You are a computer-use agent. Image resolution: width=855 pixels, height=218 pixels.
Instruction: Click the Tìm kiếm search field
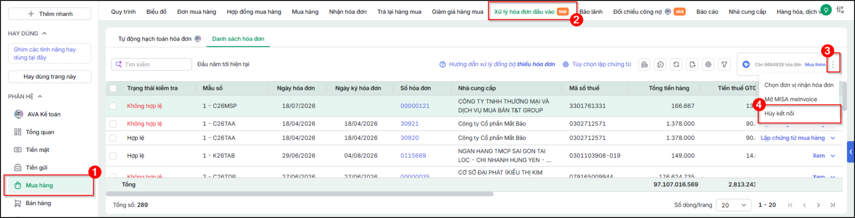point(151,65)
